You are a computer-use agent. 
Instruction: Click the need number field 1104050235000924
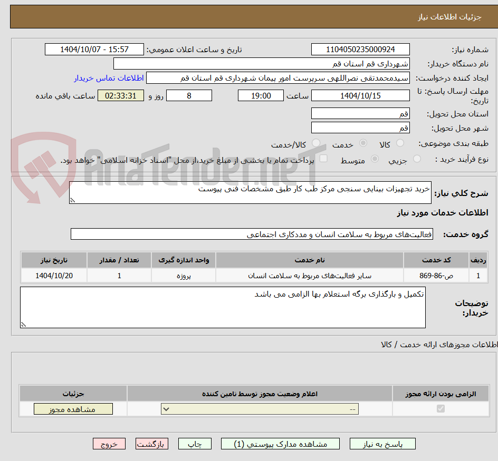coord(360,50)
